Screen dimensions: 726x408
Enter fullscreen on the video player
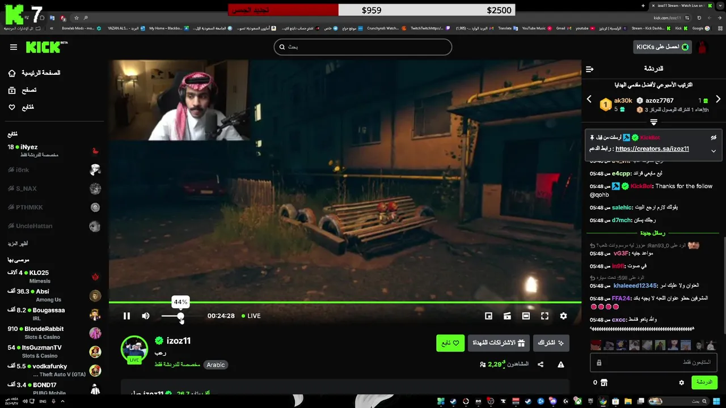544,316
